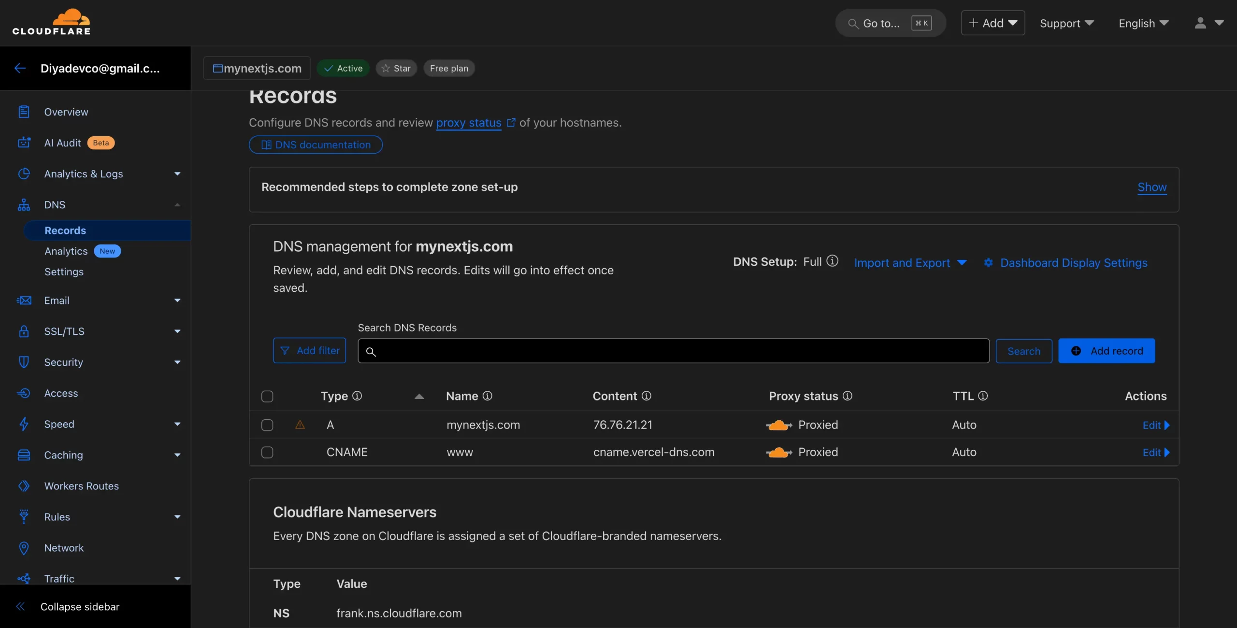1237x628 pixels.
Task: Expand the Analytics & Logs section
Action: (x=96, y=174)
